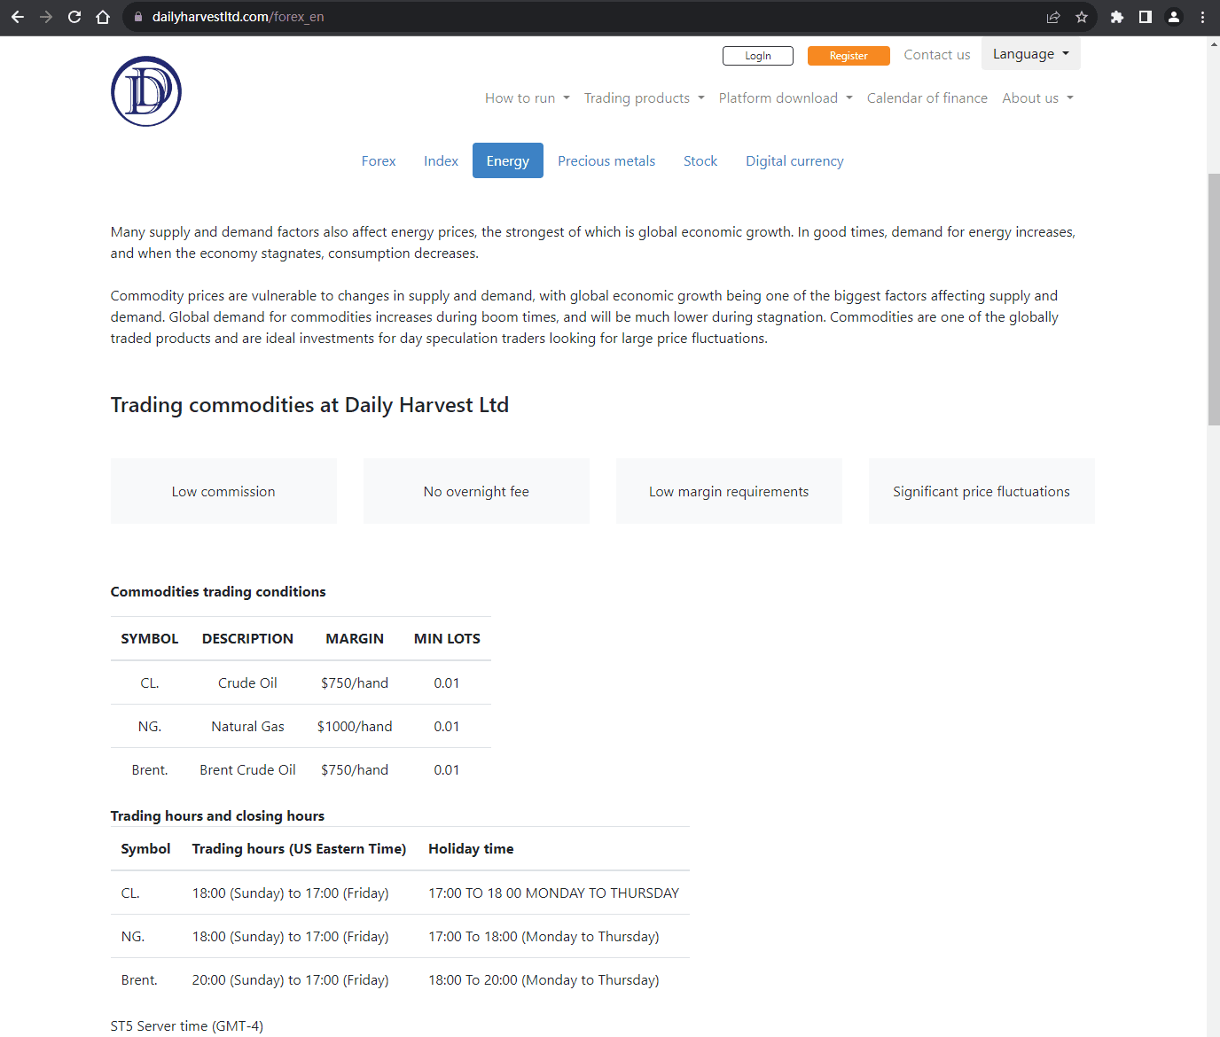The image size is (1220, 1037).
Task: Click the CL. symbol in conditions table
Action: tap(150, 682)
